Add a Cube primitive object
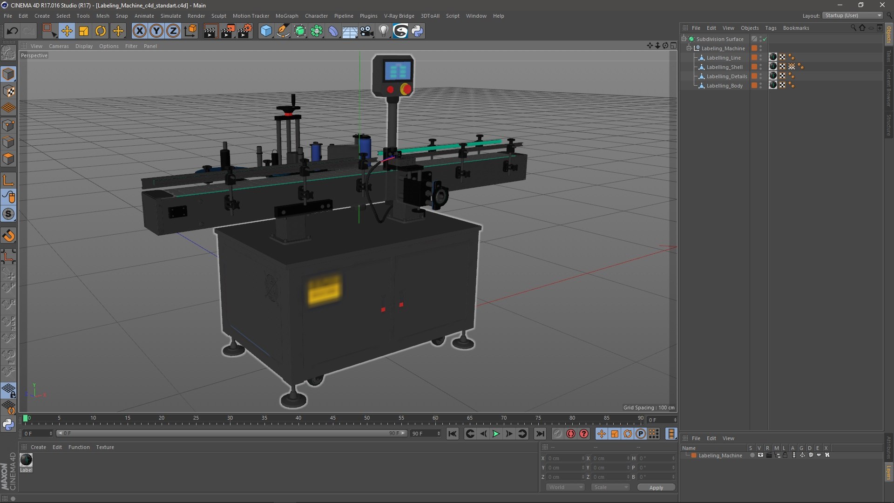The image size is (894, 503). [x=266, y=31]
